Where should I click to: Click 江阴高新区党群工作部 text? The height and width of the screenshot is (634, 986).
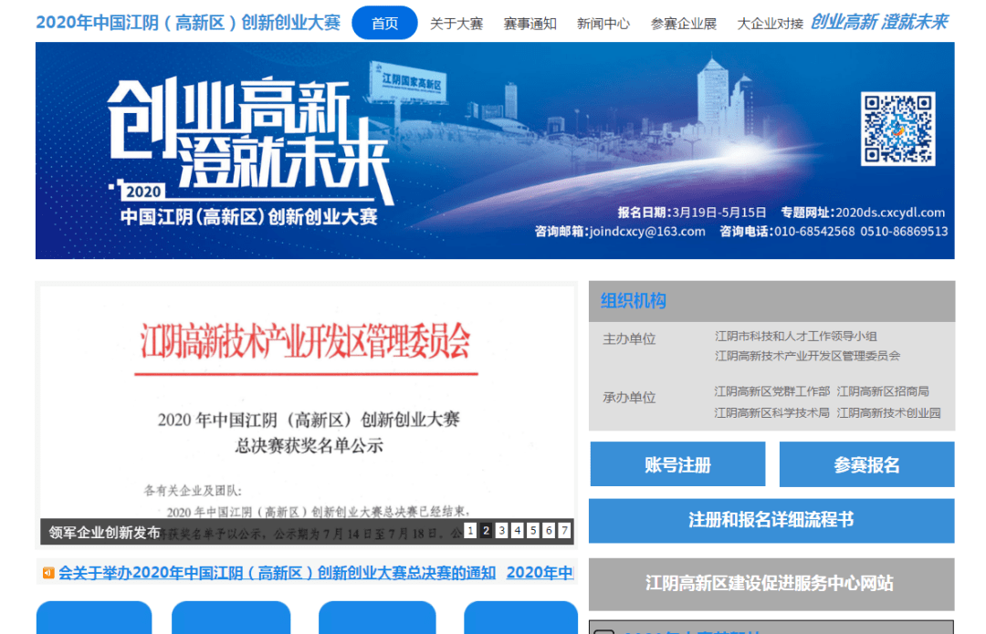click(x=772, y=391)
